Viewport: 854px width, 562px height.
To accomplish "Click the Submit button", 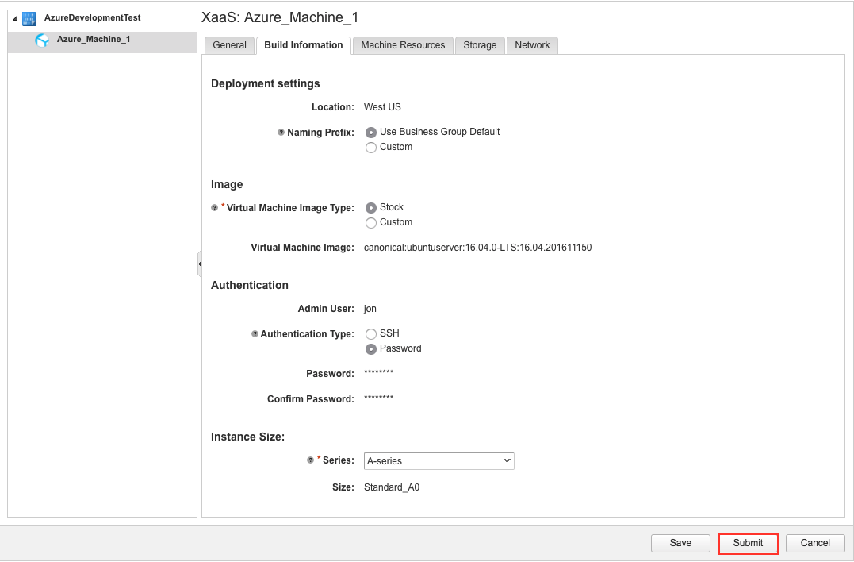I will (x=749, y=543).
